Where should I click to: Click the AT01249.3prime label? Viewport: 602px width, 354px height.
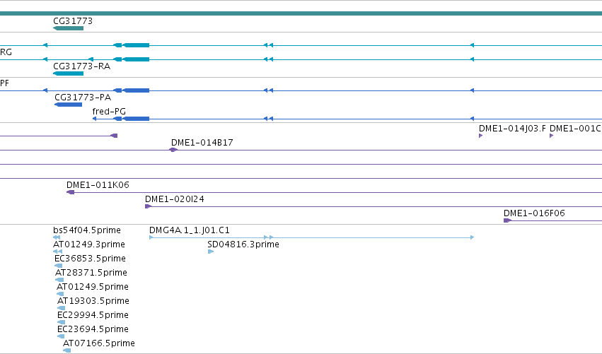89,244
